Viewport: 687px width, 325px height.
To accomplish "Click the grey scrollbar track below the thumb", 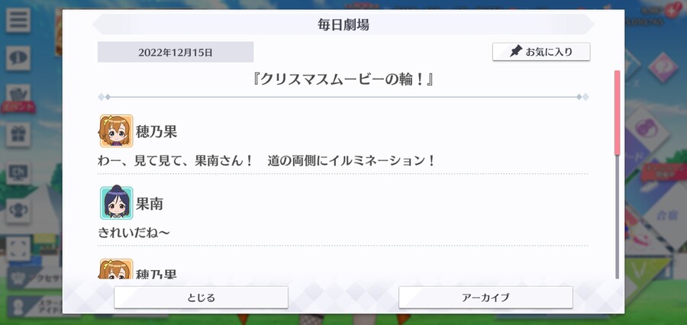I will tap(618, 217).
